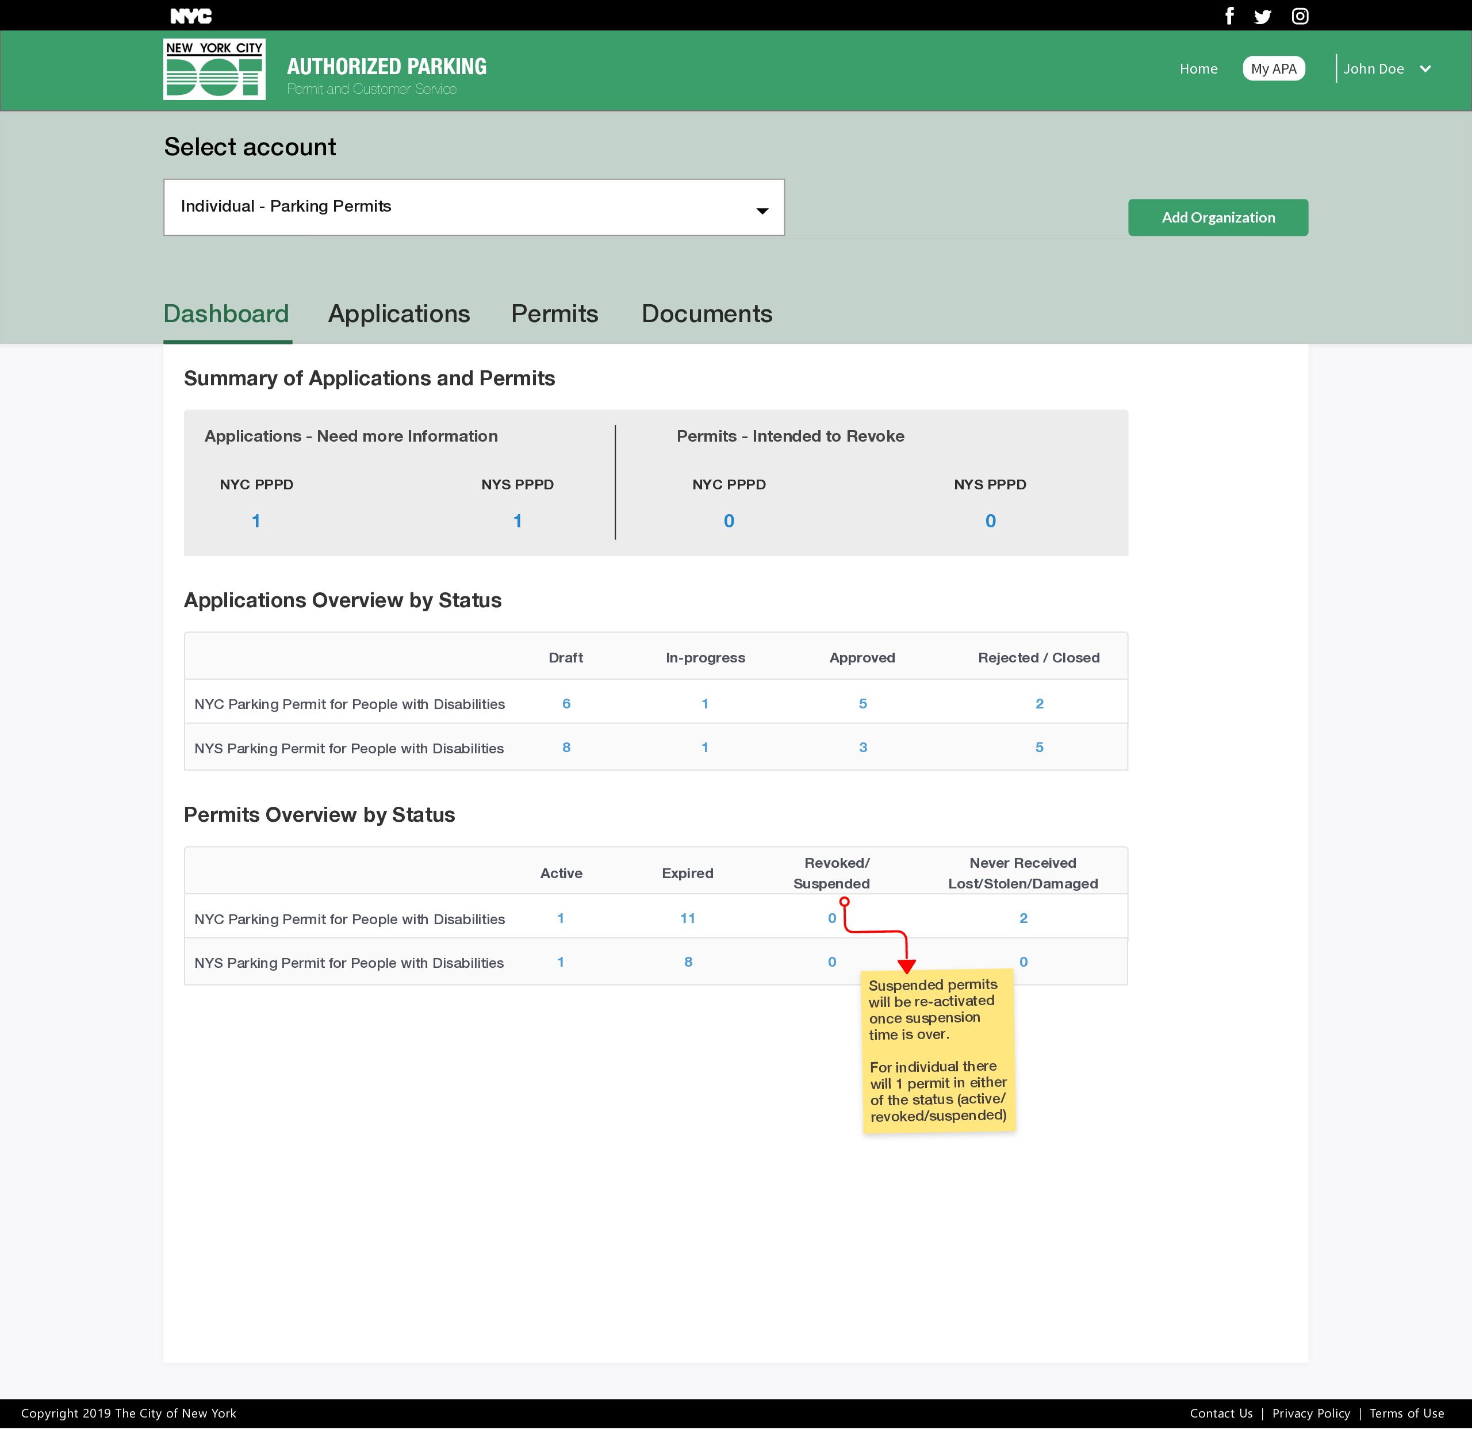Open the Twitter bird icon

click(x=1263, y=17)
